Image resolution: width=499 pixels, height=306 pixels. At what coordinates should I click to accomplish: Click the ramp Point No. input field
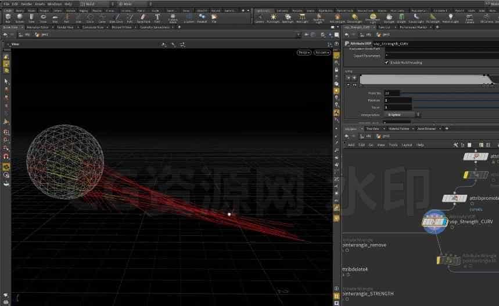pos(392,93)
